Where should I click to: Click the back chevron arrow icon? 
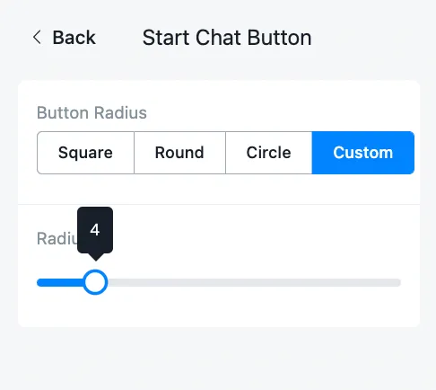(x=37, y=38)
